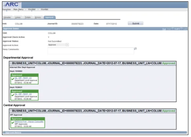Click the Not Submitted approval status text

(x=55, y=41)
